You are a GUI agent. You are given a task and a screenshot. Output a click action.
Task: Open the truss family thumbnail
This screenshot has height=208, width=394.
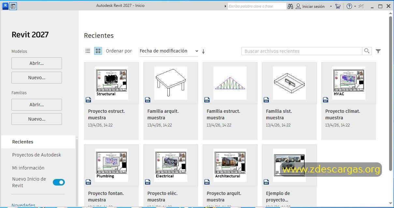pos(230,83)
